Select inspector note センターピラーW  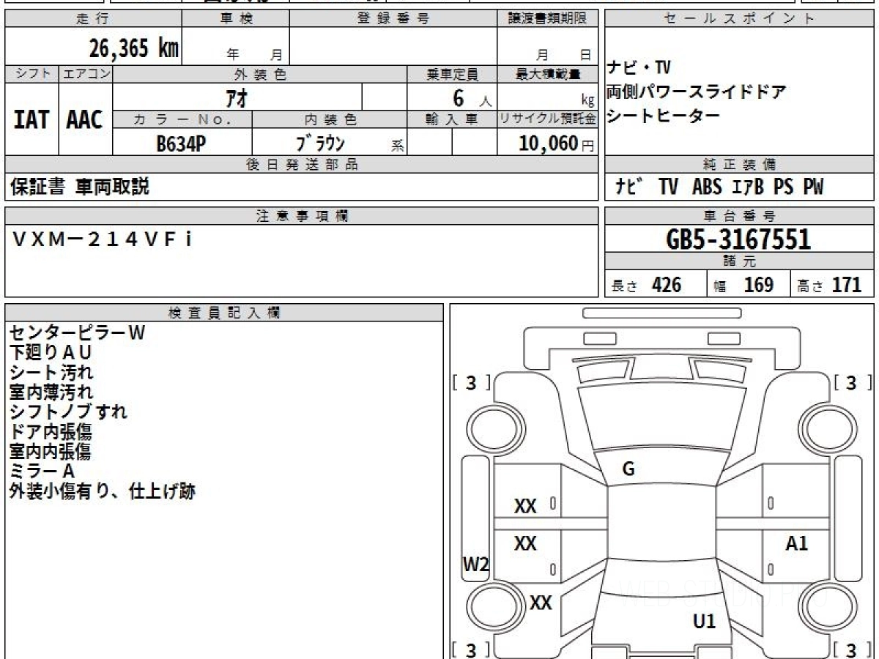point(77,333)
